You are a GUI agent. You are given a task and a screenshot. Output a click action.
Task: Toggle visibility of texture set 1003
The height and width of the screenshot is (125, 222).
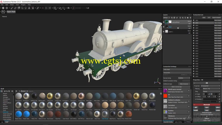pyautogui.click(x=194, y=25)
